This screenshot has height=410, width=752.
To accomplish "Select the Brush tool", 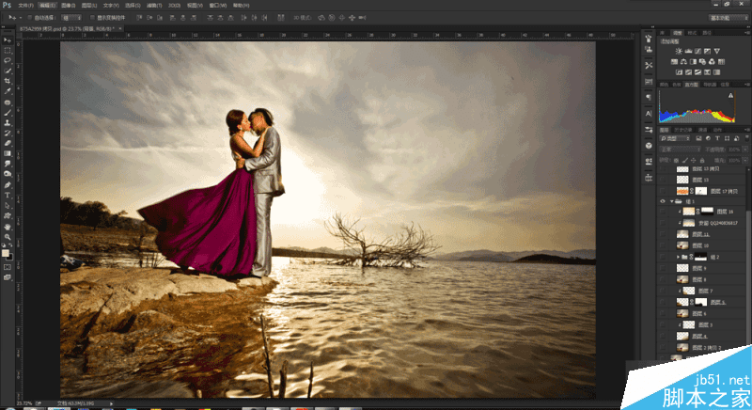I will click(x=8, y=113).
